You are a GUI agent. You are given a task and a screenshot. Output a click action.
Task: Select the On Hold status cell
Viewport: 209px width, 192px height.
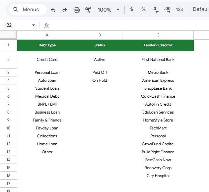[x=100, y=80]
